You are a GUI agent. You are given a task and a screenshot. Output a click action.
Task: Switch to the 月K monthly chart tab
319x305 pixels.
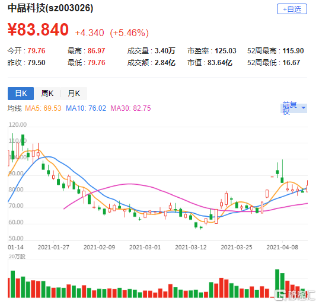[x=74, y=94]
